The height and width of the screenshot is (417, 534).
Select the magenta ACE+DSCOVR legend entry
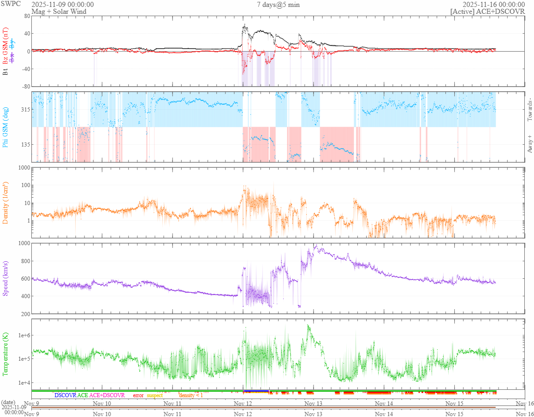click(x=107, y=395)
